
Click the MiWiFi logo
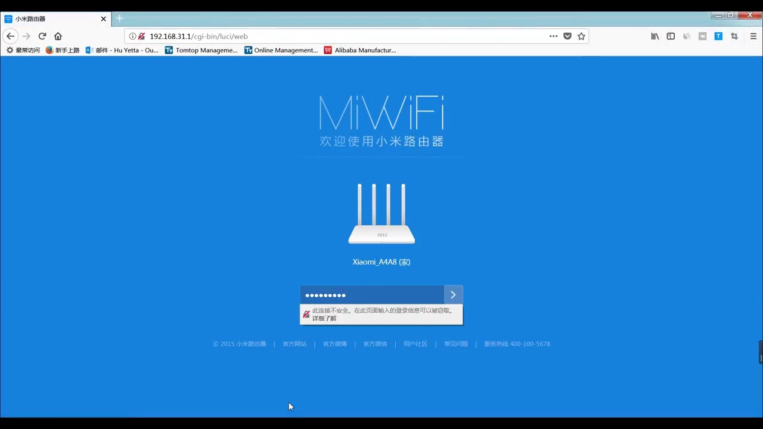pyautogui.click(x=381, y=113)
